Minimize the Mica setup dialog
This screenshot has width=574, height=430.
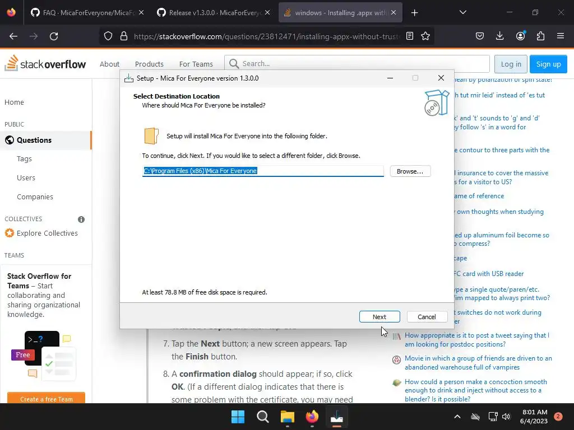[390, 78]
